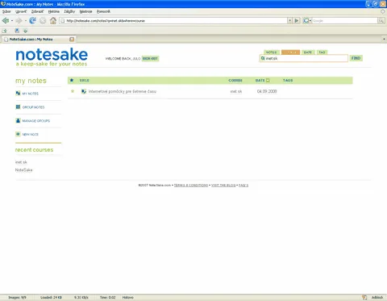Open the search engine selector dropdown arrow
This screenshot has height=301, width=387.
pyautogui.click(x=310, y=21)
